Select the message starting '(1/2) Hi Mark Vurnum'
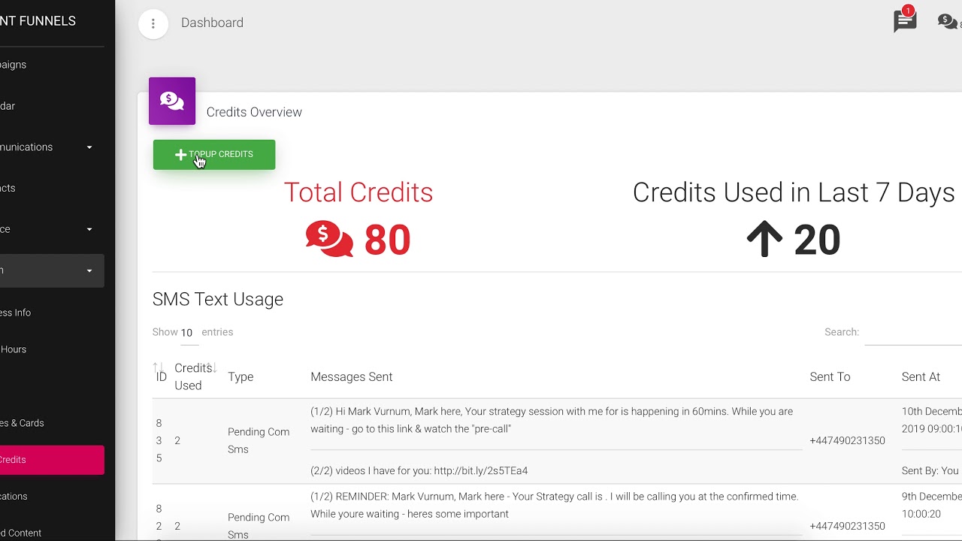Image resolution: width=962 pixels, height=541 pixels. pos(552,420)
